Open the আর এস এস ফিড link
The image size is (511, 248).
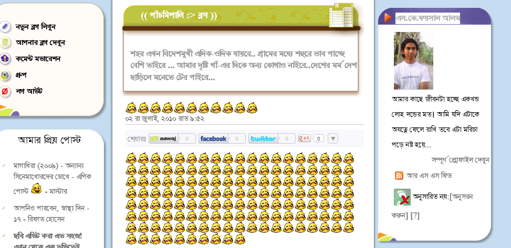pos(429,176)
